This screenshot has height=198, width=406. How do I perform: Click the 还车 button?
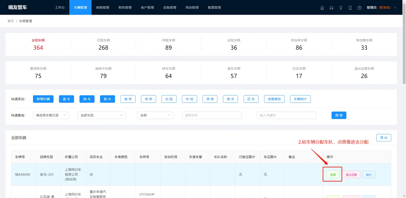point(251,99)
